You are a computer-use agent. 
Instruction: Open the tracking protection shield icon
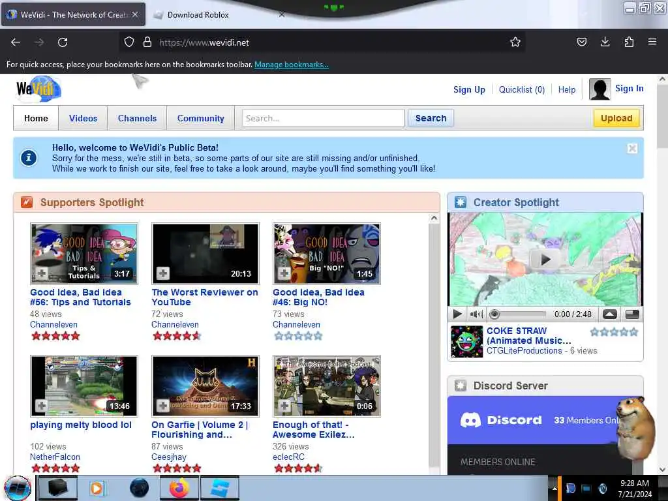(129, 42)
